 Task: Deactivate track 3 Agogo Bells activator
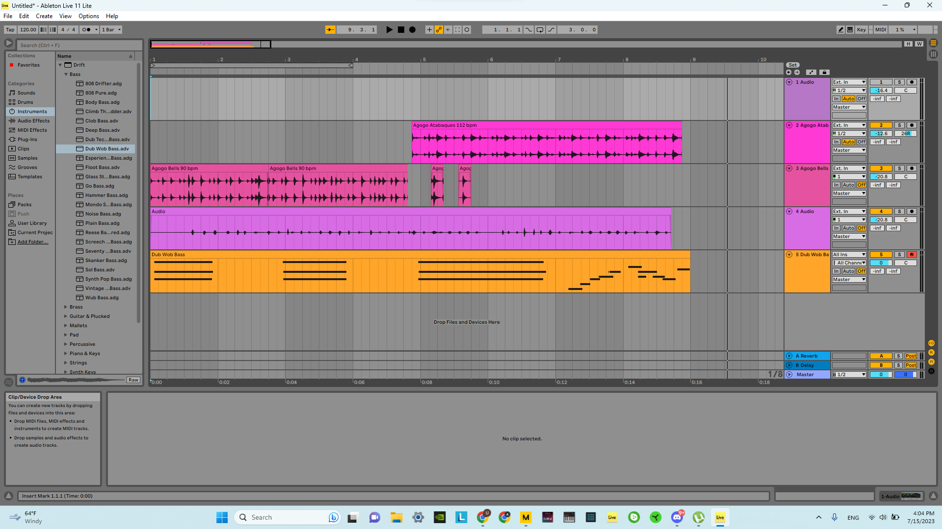click(x=881, y=168)
